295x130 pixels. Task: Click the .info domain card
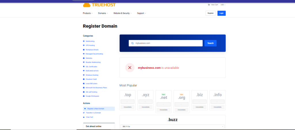[x=218, y=100]
